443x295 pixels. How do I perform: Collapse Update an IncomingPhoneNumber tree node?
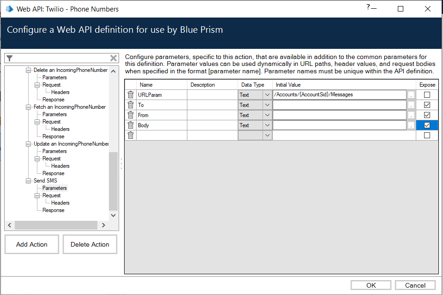pyautogui.click(x=28, y=144)
